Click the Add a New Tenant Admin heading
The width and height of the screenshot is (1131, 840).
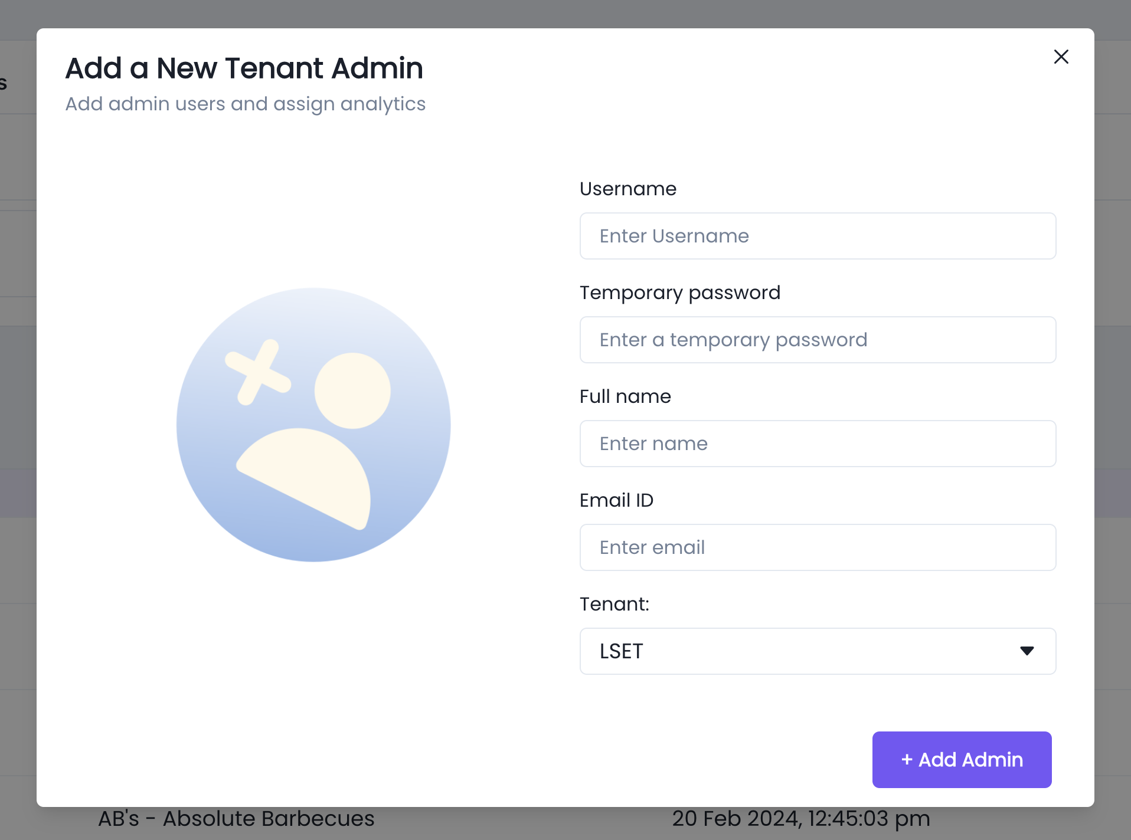[244, 68]
